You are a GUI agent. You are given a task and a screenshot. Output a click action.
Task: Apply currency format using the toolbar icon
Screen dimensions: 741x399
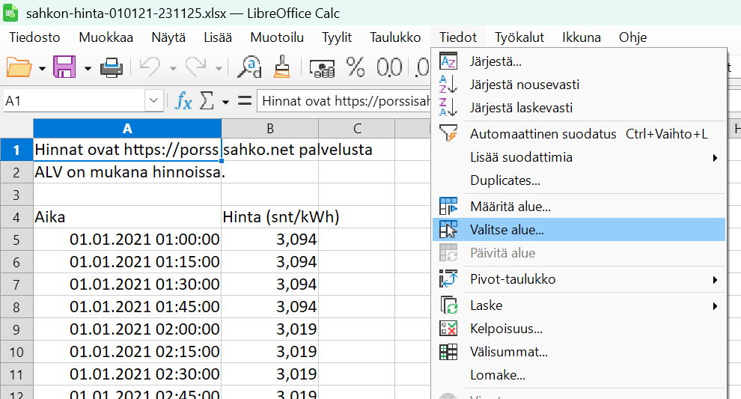tap(322, 69)
